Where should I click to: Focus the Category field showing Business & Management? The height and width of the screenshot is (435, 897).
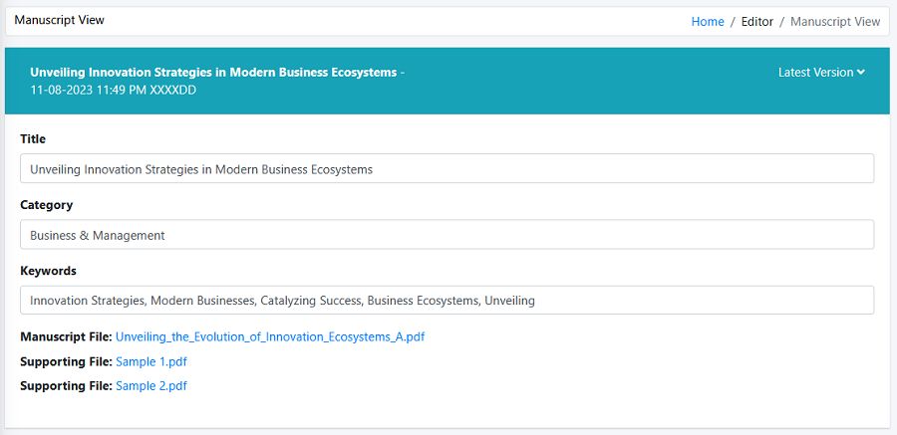[447, 234]
